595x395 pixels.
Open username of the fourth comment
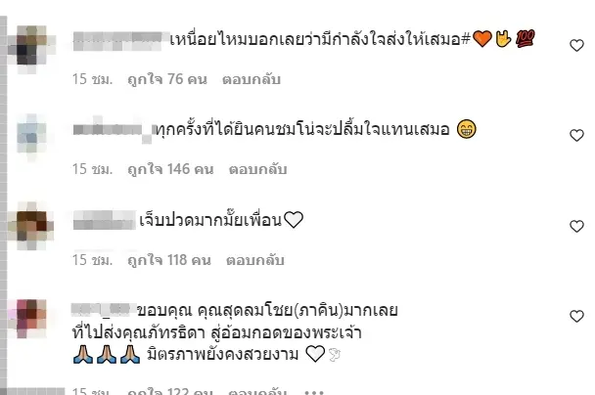104,310
